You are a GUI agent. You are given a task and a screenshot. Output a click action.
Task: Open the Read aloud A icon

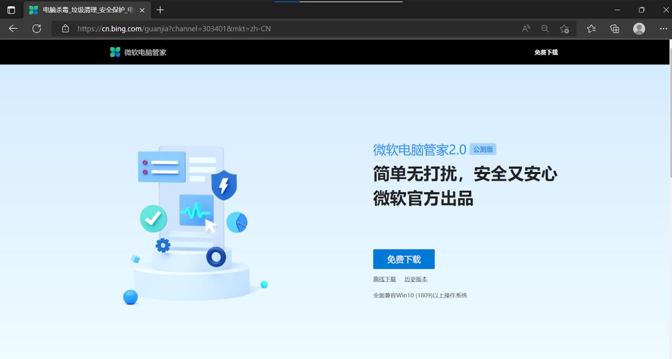[525, 28]
